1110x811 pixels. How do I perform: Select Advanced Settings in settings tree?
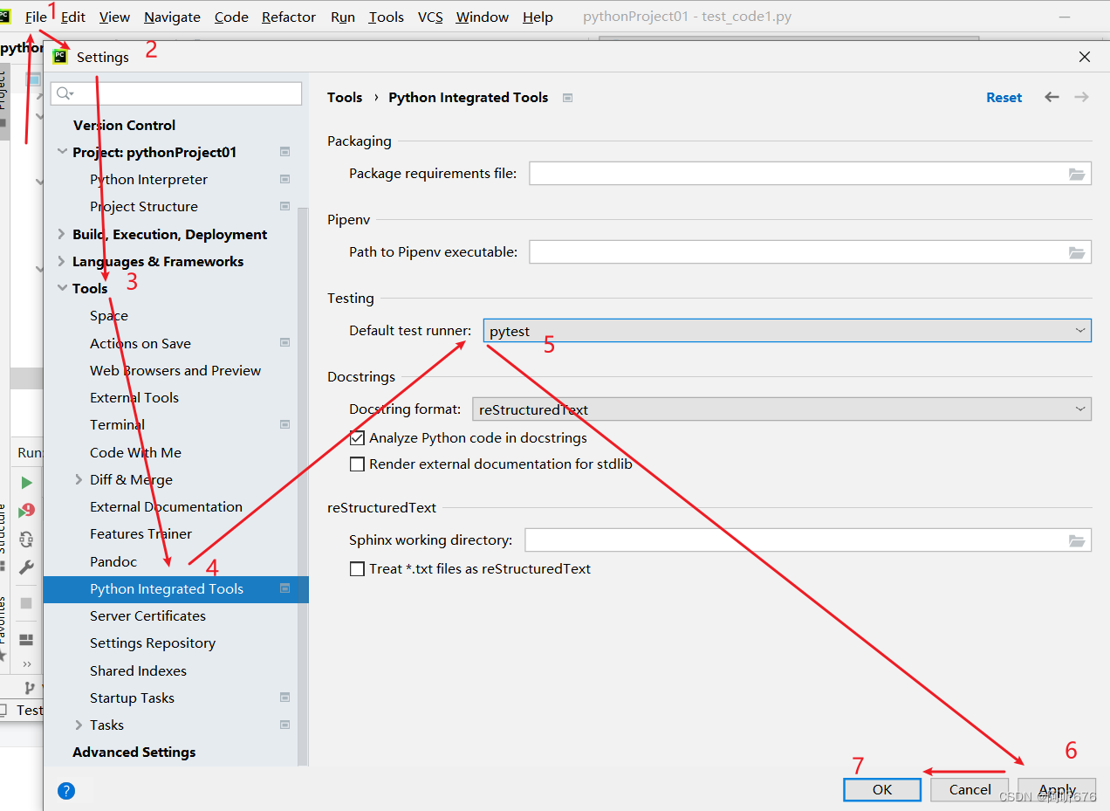click(x=134, y=752)
